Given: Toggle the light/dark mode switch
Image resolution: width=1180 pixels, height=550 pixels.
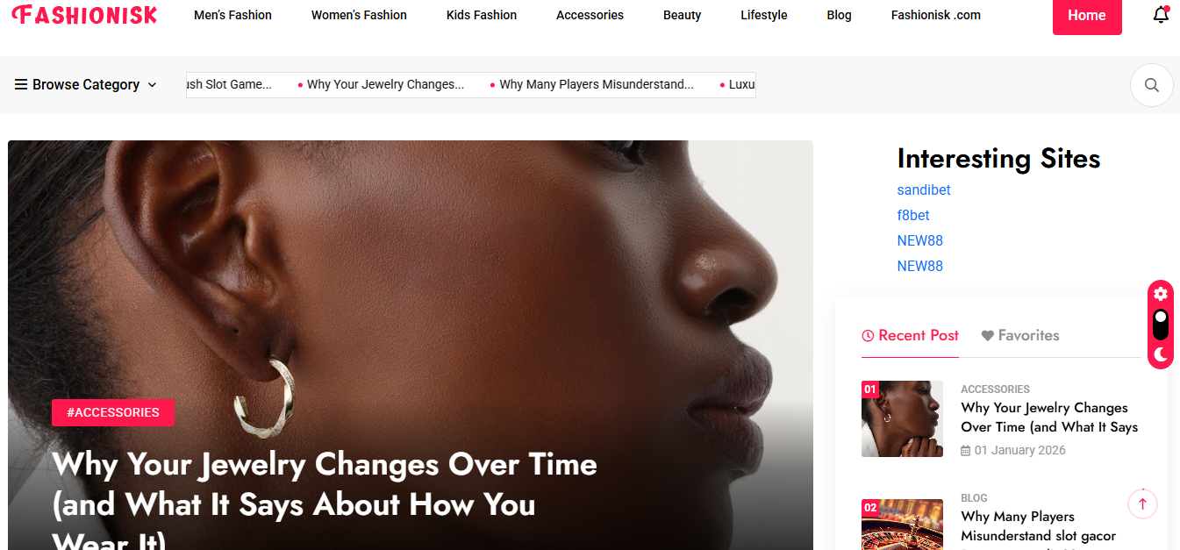Looking at the screenshot, I should [x=1161, y=325].
